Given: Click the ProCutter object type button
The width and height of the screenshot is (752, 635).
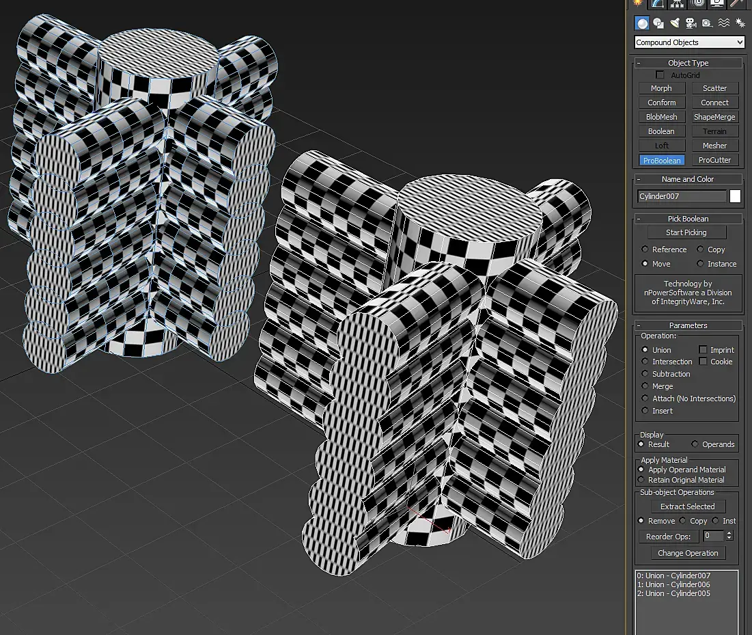Looking at the screenshot, I should [x=714, y=160].
